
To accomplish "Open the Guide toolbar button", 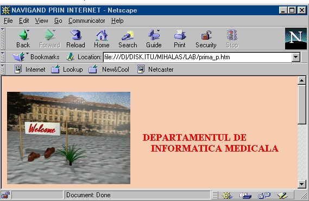I will click(x=154, y=39).
